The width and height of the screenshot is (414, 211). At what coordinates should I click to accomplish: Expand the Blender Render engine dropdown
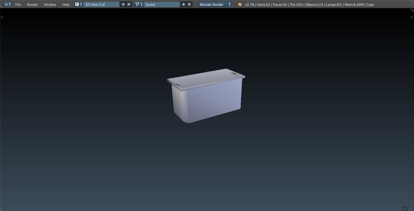pos(215,5)
